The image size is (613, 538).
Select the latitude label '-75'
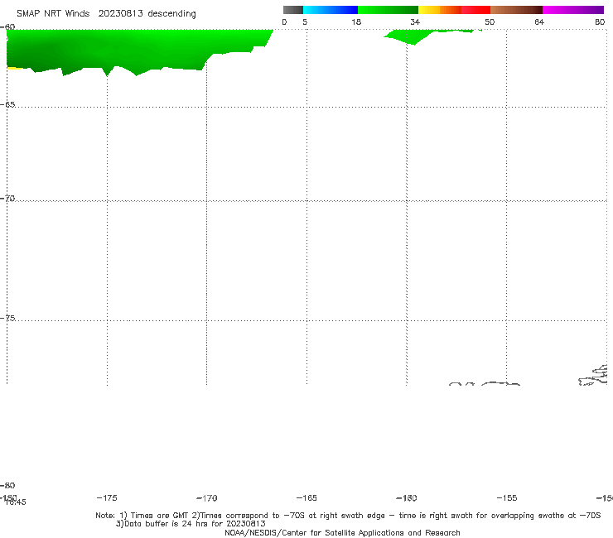point(7,318)
